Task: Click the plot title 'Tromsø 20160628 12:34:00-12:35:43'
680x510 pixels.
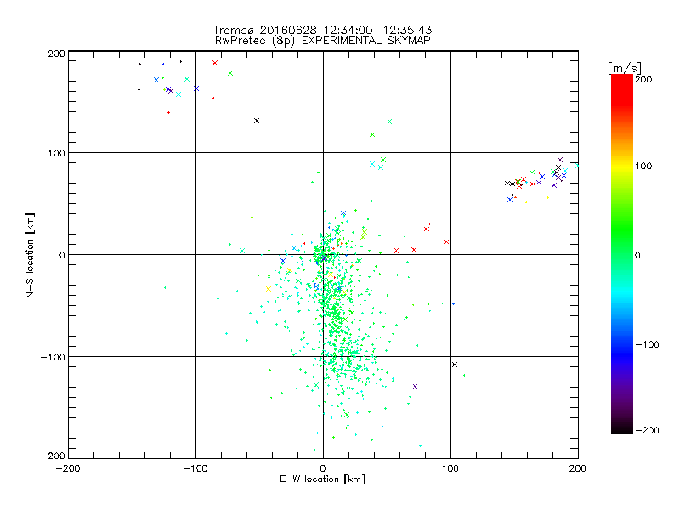Action: tap(322, 30)
